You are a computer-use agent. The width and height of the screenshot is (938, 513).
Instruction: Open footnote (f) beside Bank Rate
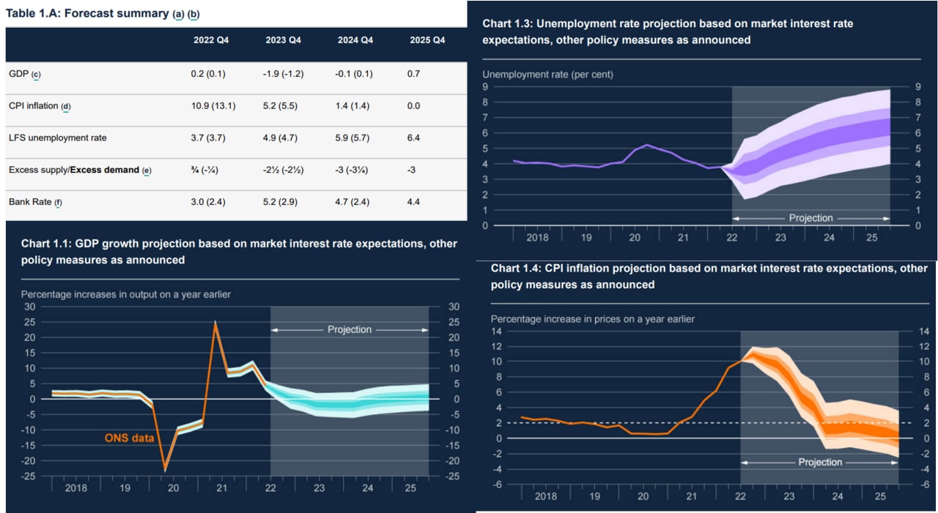[58, 202]
